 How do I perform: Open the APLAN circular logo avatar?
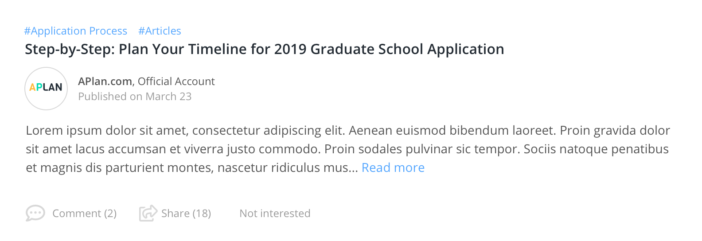coord(46,89)
